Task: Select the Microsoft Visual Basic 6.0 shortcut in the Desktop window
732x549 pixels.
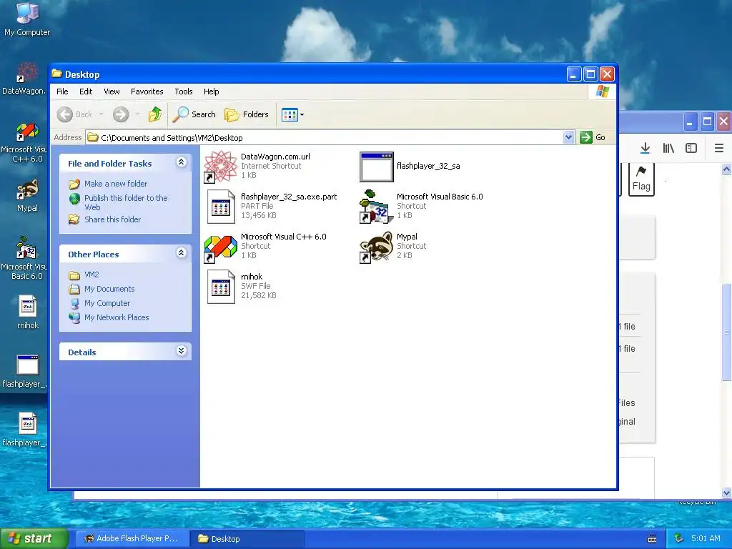Action: [376, 207]
